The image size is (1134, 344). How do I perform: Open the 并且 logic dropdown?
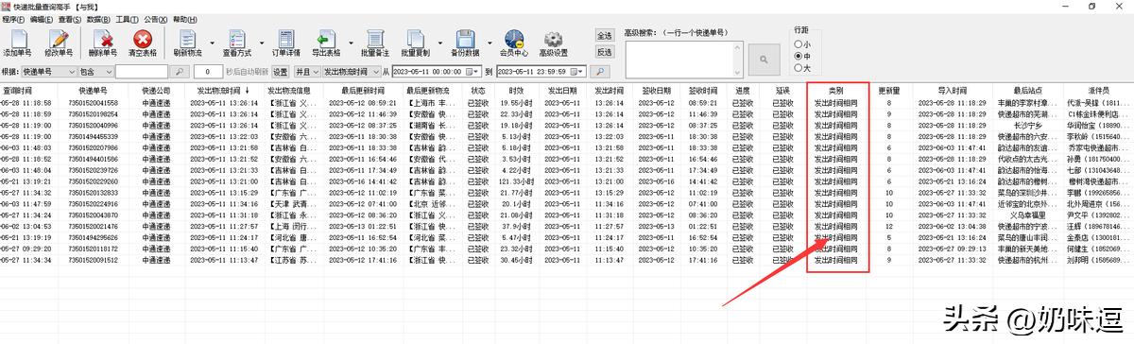[316, 71]
